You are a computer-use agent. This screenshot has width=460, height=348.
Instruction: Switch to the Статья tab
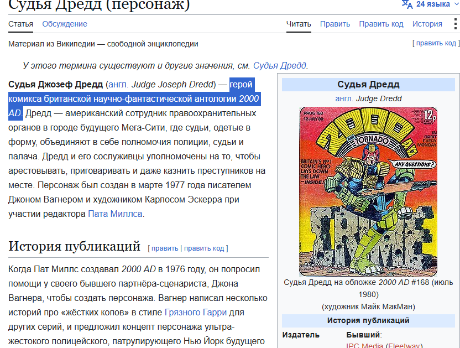(x=20, y=24)
